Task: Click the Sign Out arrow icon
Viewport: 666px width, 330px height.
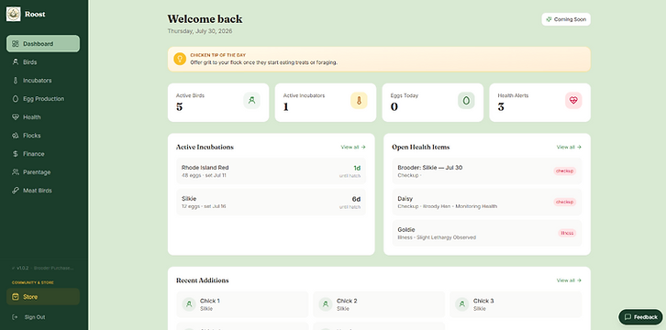Action: 16,317
